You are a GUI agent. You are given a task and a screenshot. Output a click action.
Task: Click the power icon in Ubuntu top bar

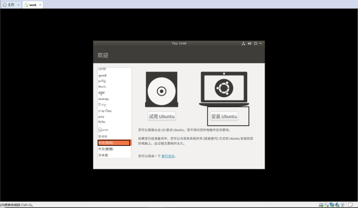coord(255,43)
